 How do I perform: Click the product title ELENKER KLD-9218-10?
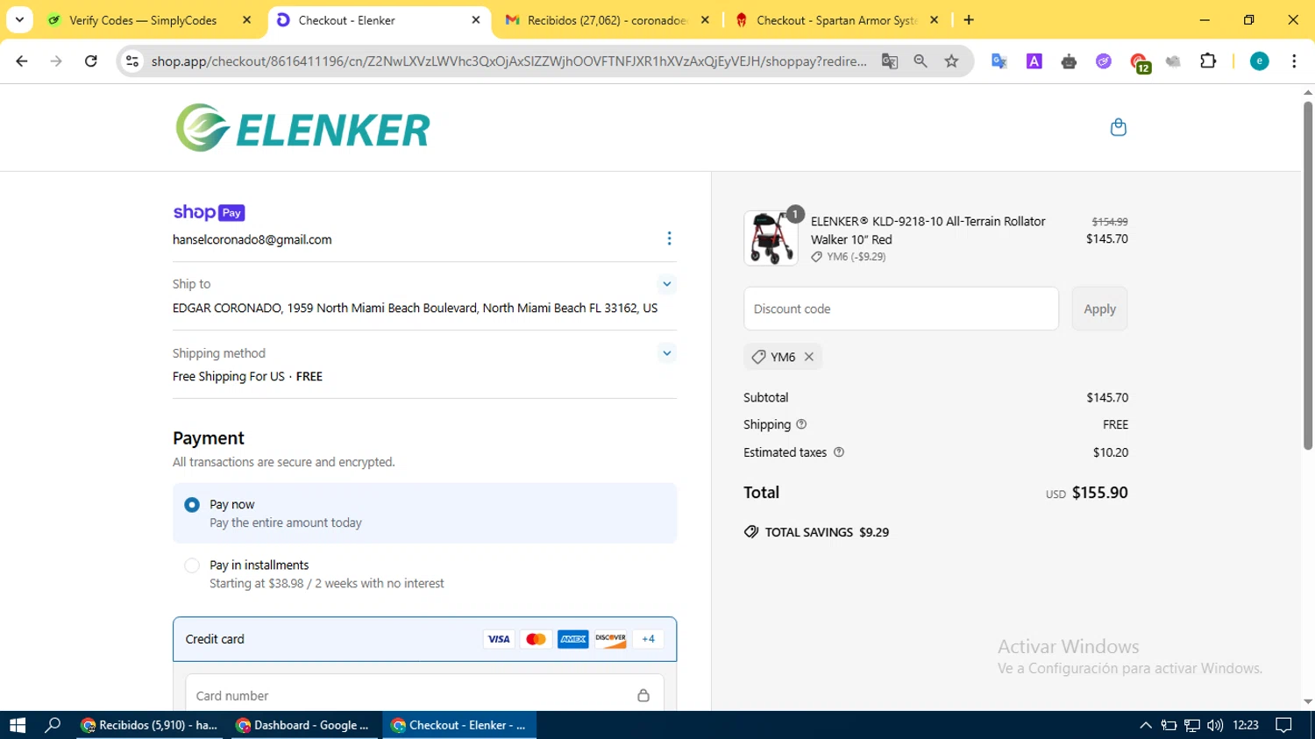point(928,231)
